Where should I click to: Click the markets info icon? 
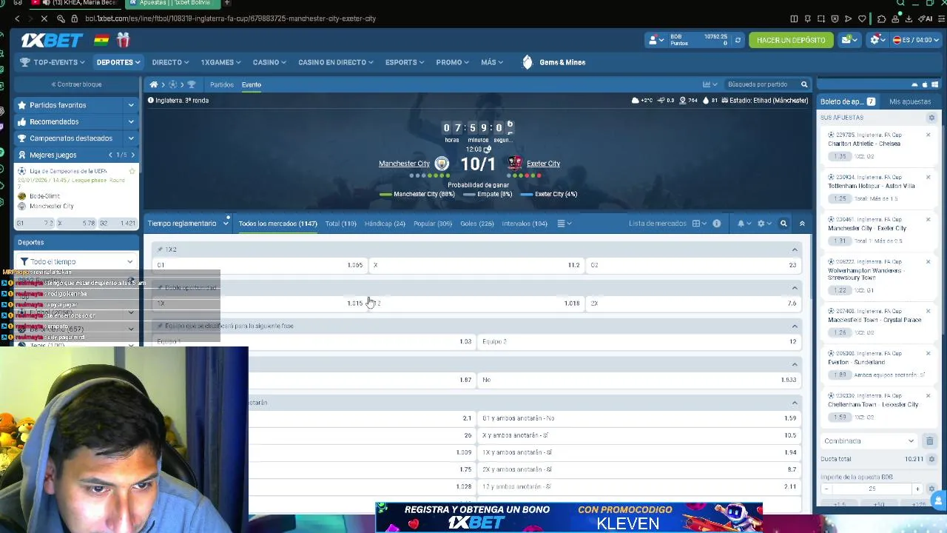tap(716, 224)
